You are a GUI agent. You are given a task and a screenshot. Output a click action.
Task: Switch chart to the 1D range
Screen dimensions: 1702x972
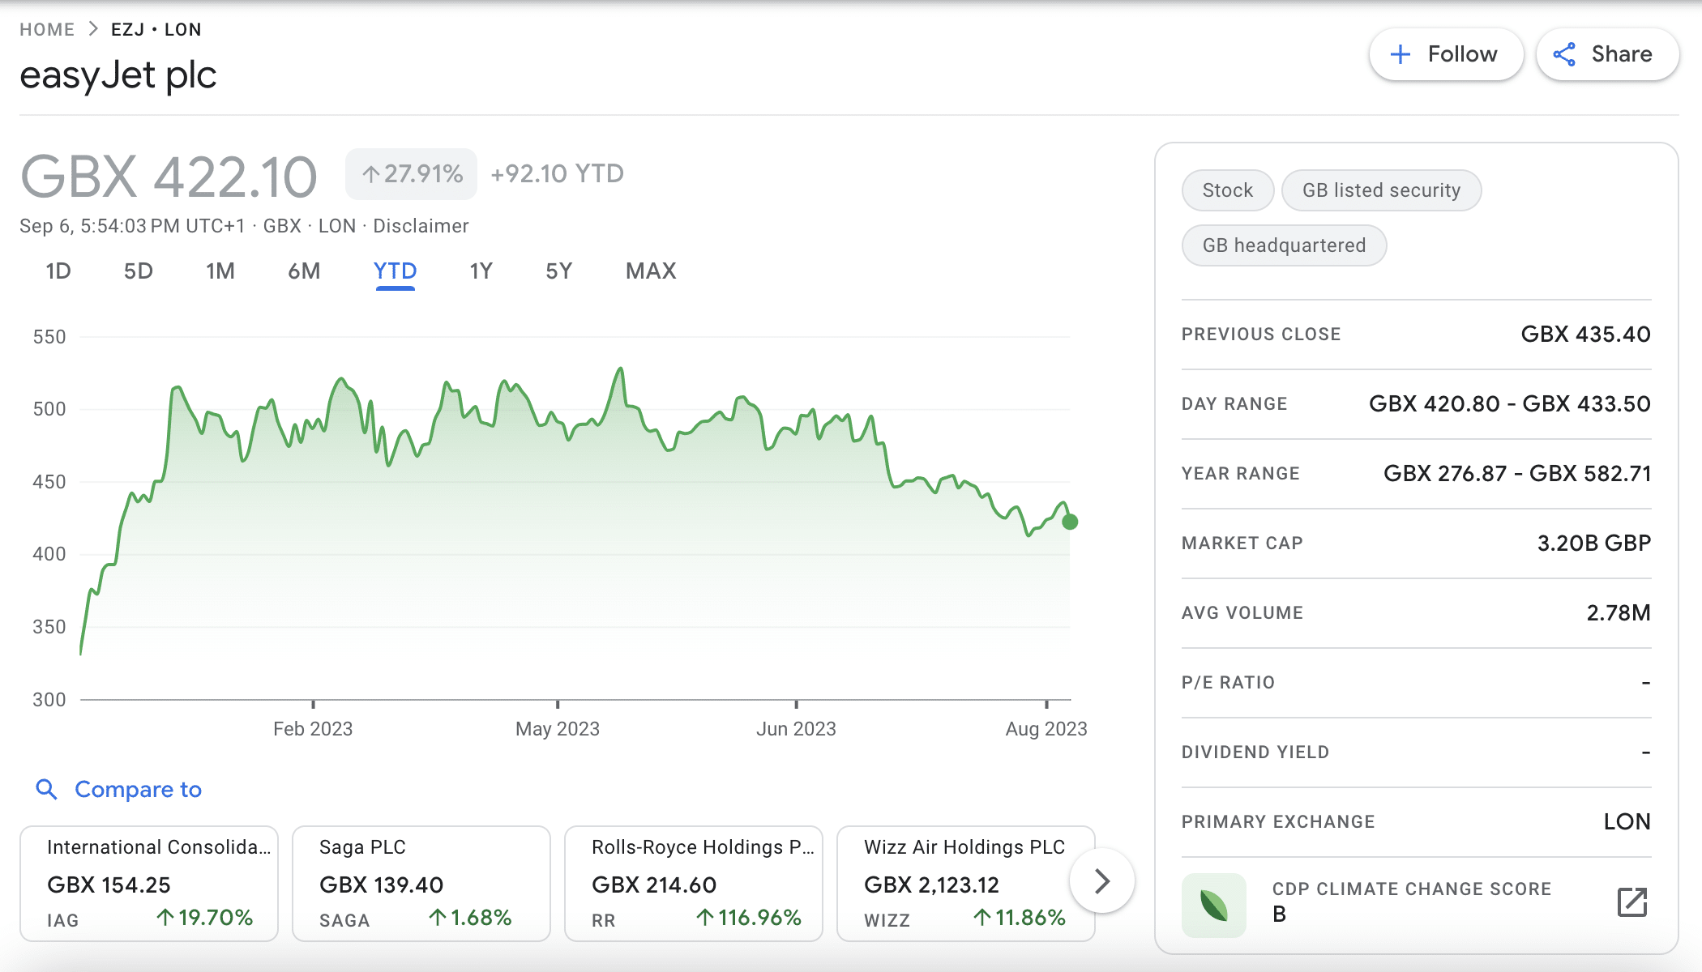pos(58,271)
